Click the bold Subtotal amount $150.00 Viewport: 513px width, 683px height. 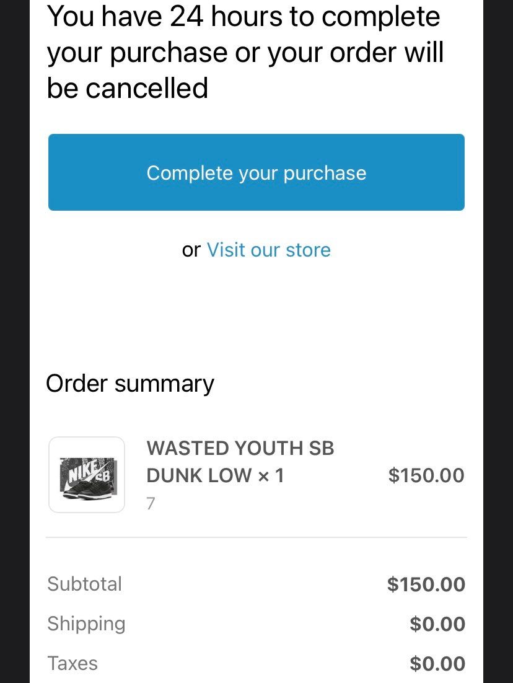pos(426,584)
